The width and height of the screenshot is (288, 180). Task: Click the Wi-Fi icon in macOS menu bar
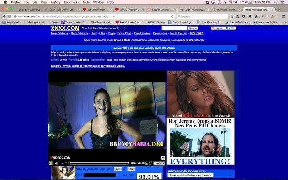click(231, 2)
